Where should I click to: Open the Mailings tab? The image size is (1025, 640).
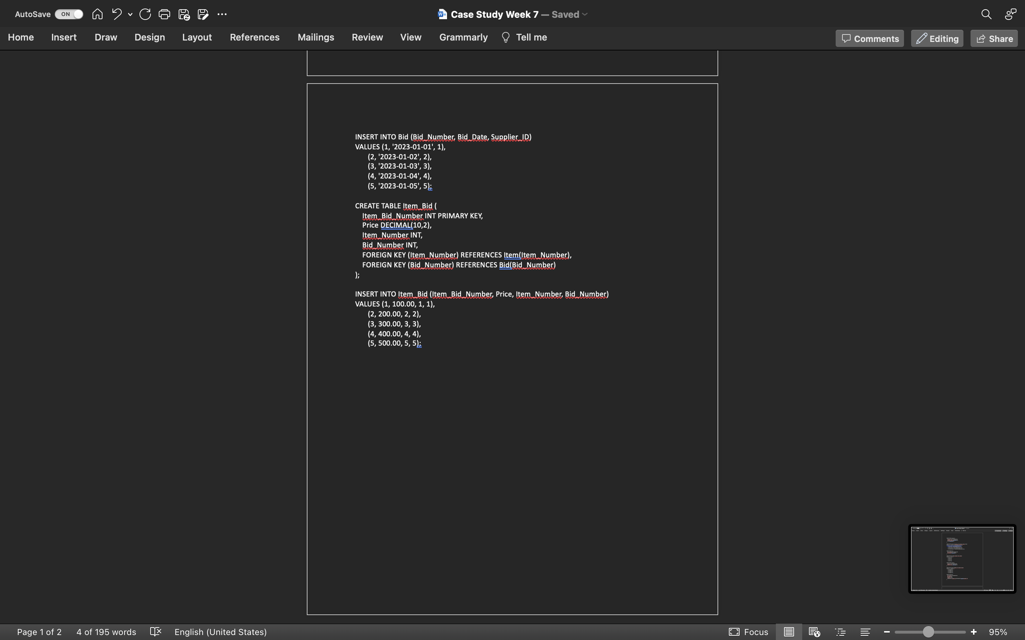316,37
